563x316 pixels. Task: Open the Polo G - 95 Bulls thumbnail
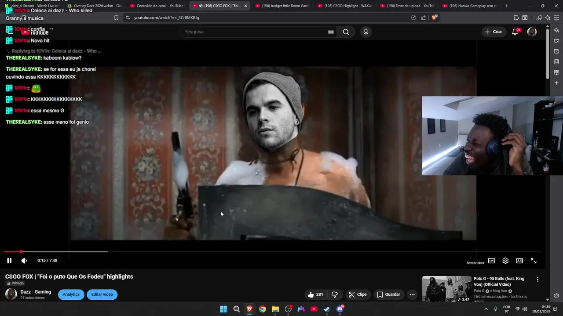[x=446, y=289]
